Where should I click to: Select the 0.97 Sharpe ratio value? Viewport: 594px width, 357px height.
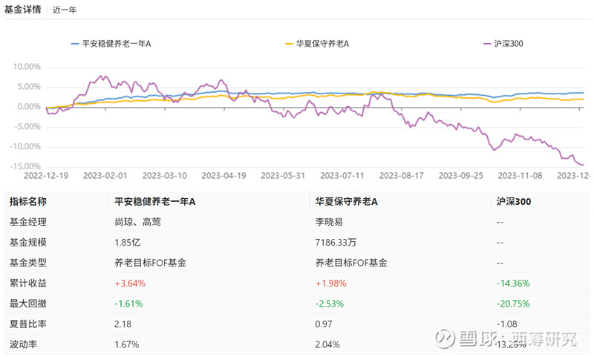tap(324, 324)
